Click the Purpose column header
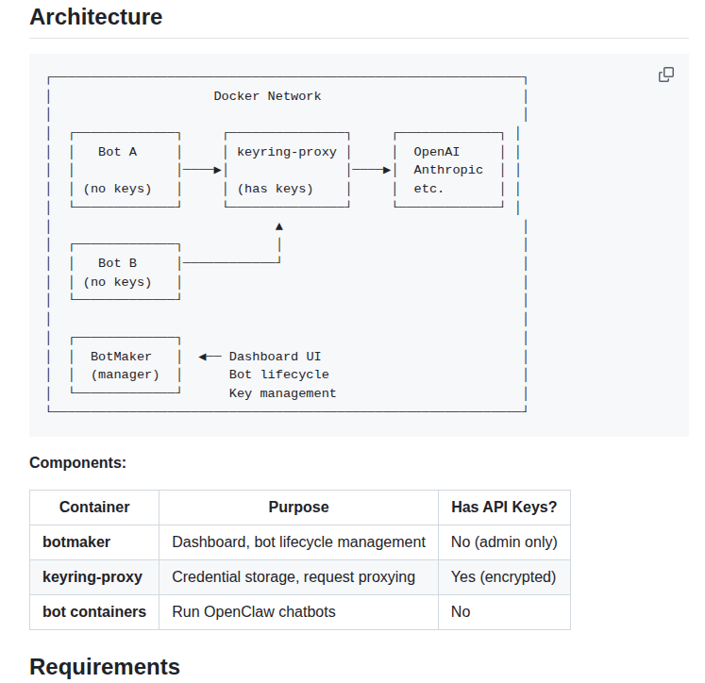705x683 pixels. click(298, 508)
